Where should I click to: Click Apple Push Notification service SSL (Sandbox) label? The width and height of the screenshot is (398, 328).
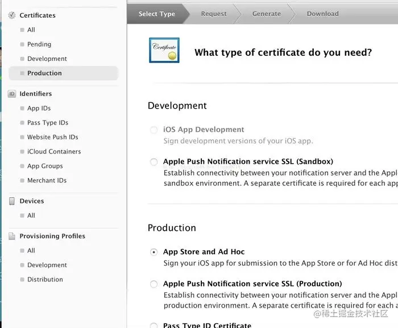pyautogui.click(x=248, y=161)
